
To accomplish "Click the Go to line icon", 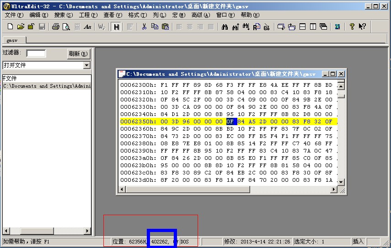I will coord(267,26).
